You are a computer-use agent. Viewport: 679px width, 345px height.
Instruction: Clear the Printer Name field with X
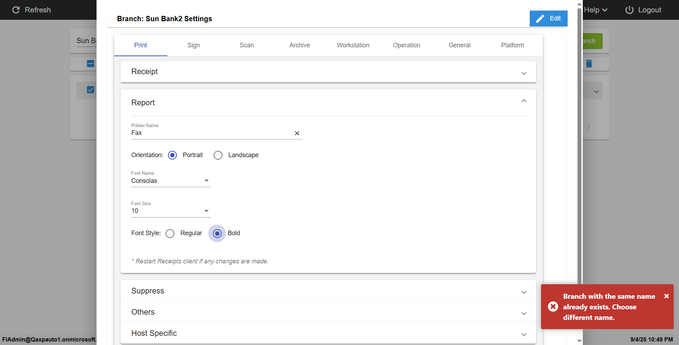pyautogui.click(x=297, y=133)
